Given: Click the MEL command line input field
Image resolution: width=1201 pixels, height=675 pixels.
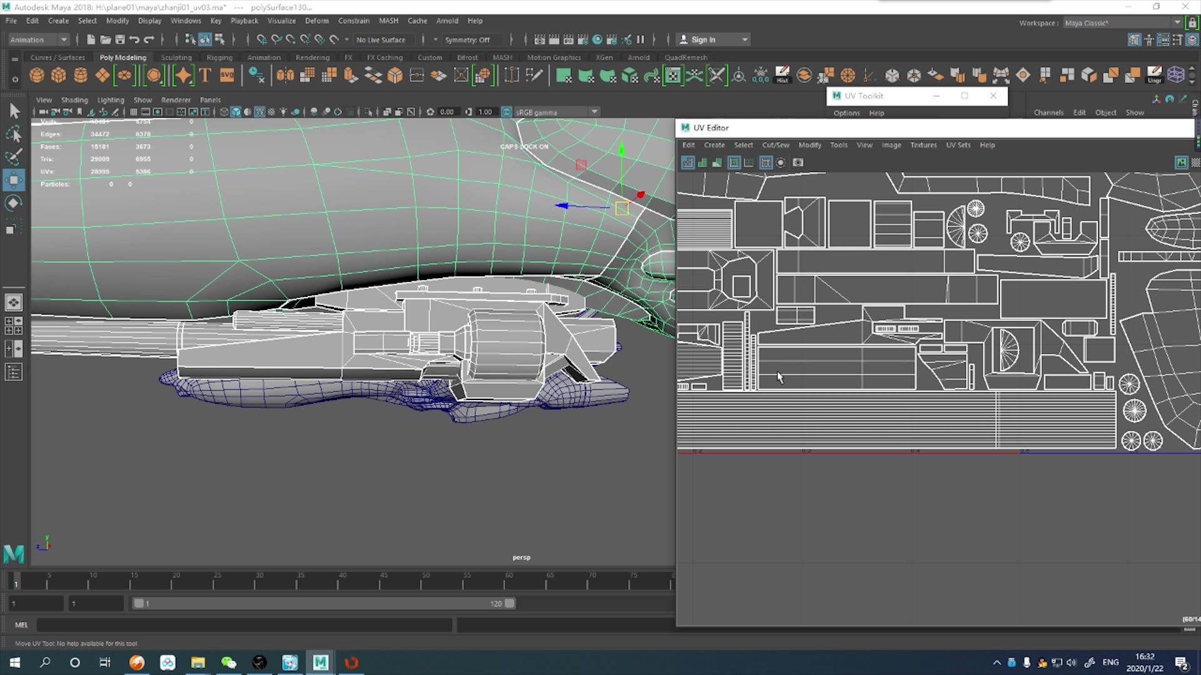Looking at the screenshot, I should tap(244, 624).
